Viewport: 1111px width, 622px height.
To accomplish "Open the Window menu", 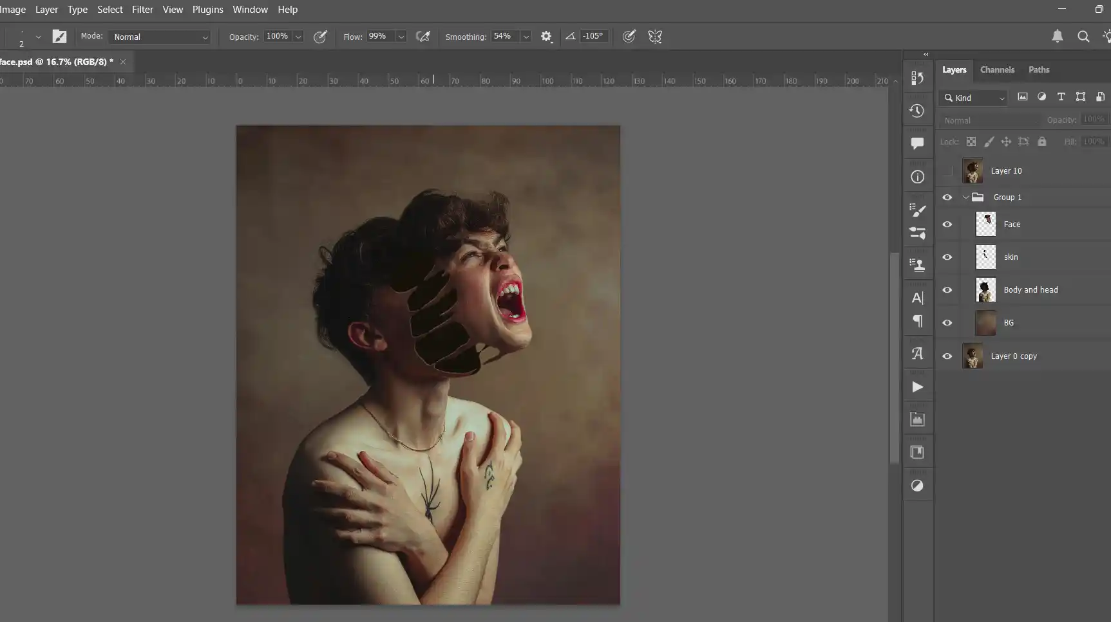I will [250, 10].
